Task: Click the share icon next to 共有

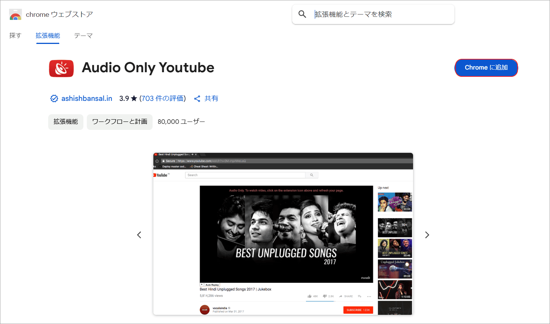Action: (x=197, y=99)
